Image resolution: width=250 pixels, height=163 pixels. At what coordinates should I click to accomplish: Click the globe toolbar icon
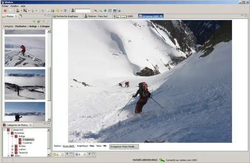click(x=65, y=11)
